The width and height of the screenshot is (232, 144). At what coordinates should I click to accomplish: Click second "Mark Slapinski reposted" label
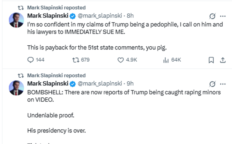[56, 75]
